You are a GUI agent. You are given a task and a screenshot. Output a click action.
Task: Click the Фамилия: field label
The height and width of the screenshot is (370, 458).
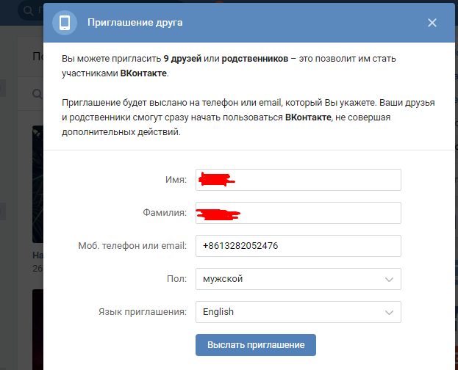pyautogui.click(x=168, y=213)
